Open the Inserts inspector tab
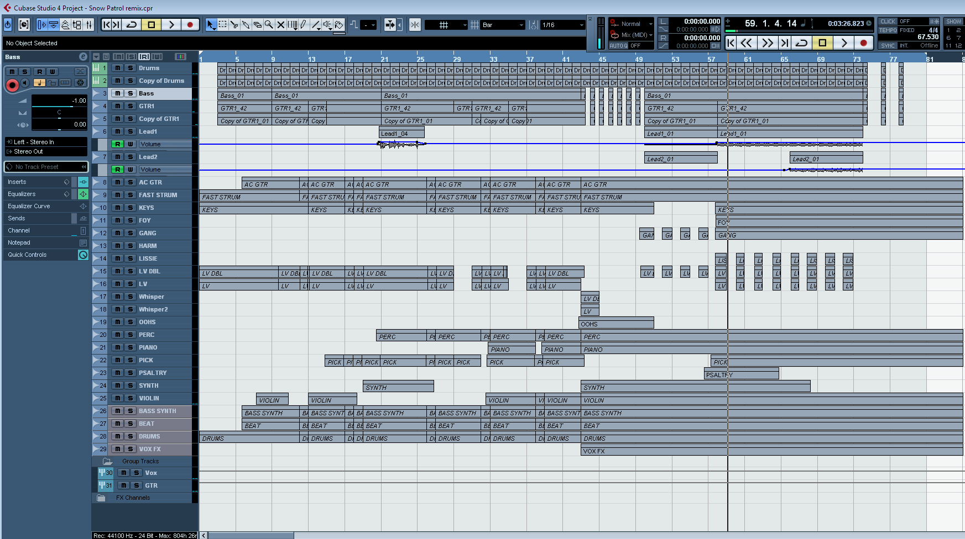965x539 pixels. (x=17, y=182)
